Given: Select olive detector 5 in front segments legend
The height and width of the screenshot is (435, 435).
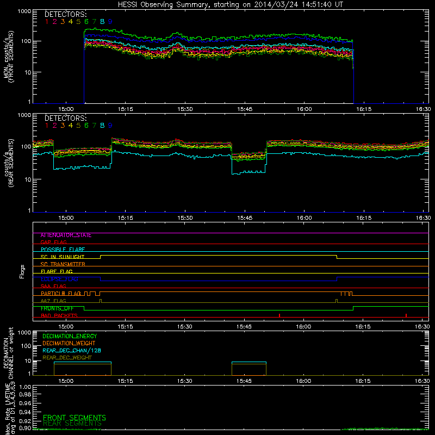Looking at the screenshot, I should [78, 21].
